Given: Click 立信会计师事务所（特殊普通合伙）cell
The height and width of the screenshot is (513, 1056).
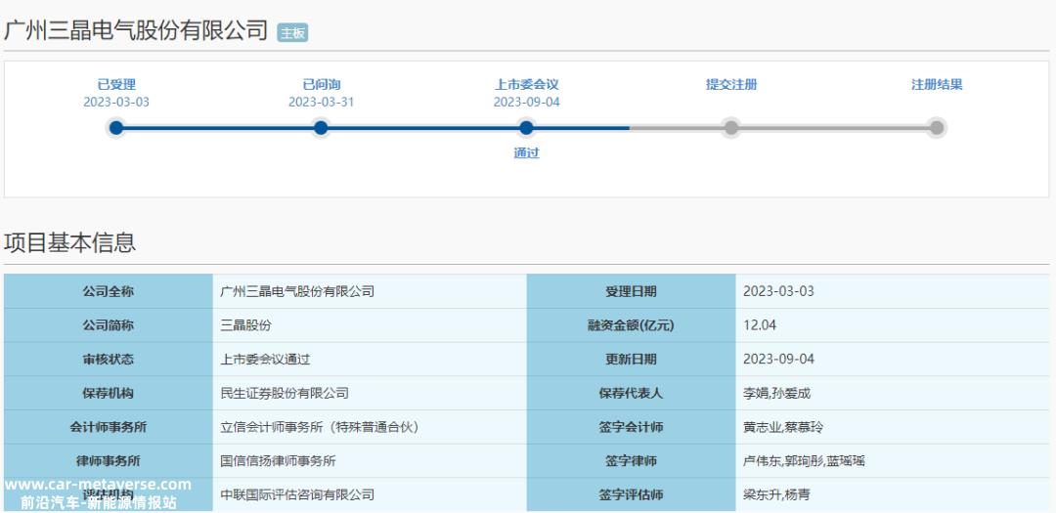Looking at the screenshot, I should (x=370, y=427).
